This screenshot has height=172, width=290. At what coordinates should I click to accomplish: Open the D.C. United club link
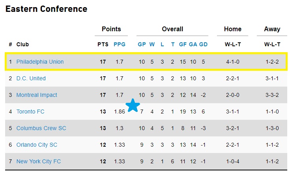click(31, 78)
